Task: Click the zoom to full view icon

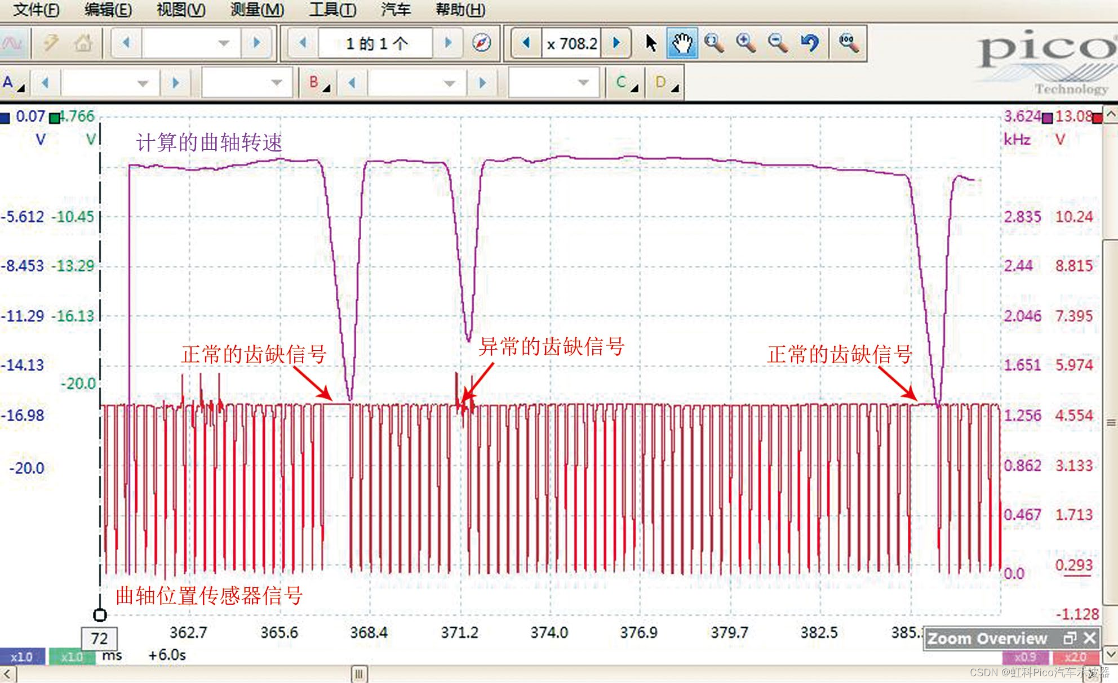Action: click(x=848, y=43)
